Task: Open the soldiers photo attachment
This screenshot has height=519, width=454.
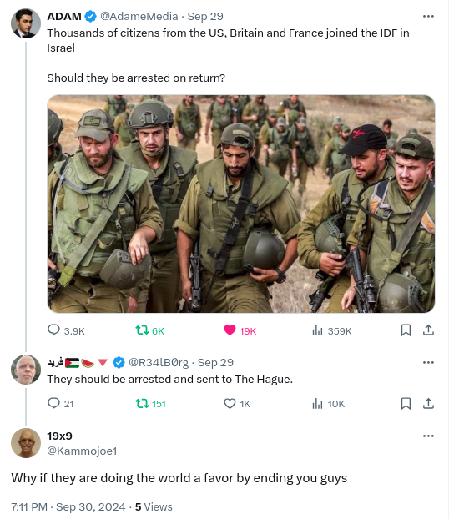Action: pyautogui.click(x=241, y=204)
